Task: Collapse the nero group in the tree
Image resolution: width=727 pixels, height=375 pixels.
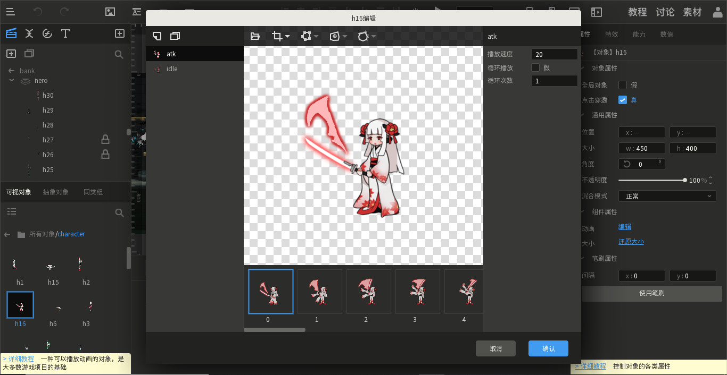Action: (12, 80)
